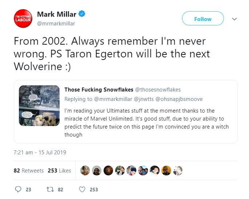Open the 7:21 am - 15 Jul 2019 timestamp

40,153
